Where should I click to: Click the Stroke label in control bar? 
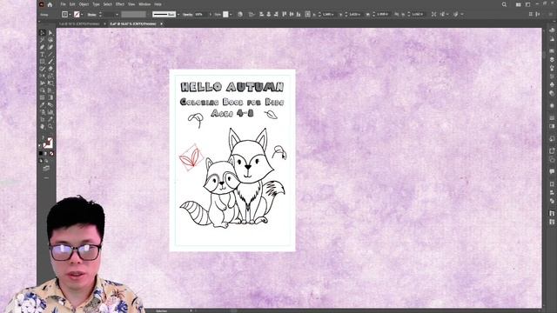pos(91,14)
